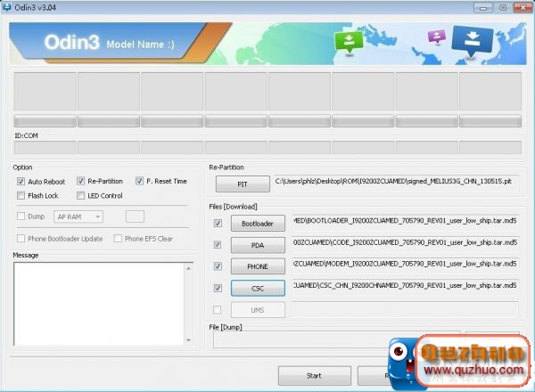The image size is (535, 392).
Task: Click Message box scroll down arrow
Action: [189, 340]
